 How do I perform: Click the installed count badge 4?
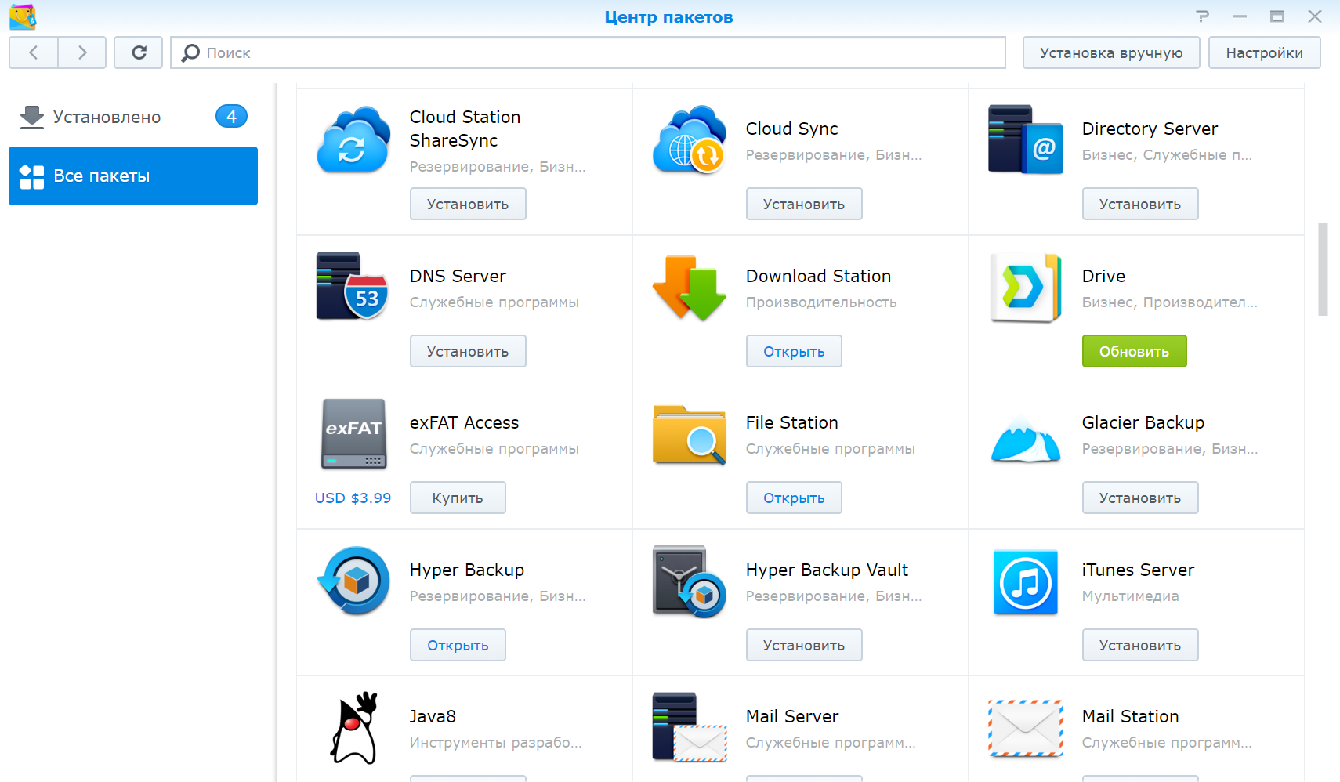(231, 117)
